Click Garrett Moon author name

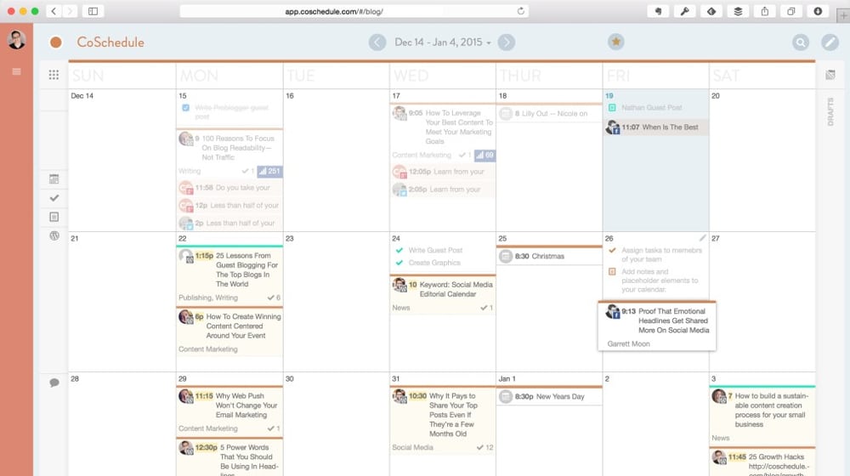click(x=628, y=343)
